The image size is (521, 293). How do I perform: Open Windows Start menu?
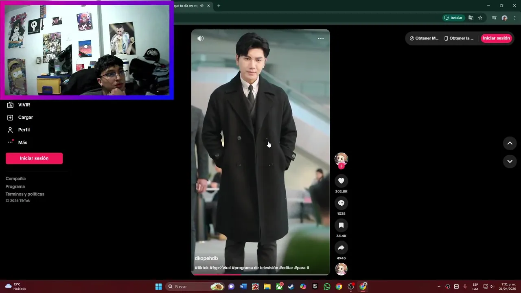point(159,286)
